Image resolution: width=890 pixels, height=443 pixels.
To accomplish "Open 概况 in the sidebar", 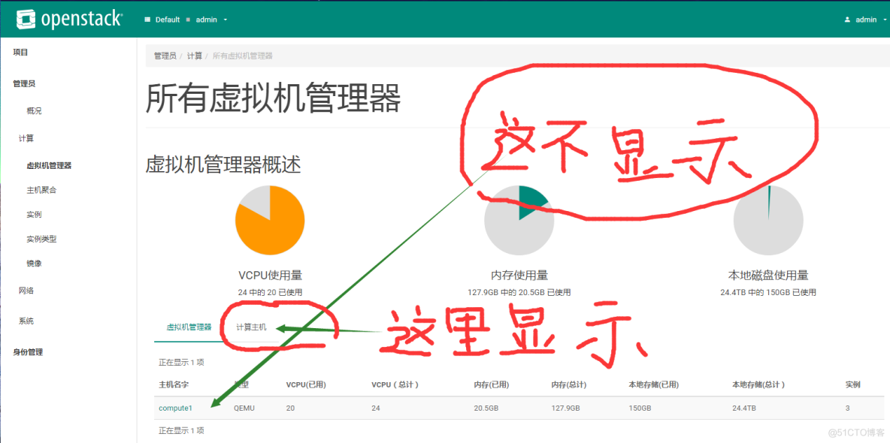I will (34, 110).
